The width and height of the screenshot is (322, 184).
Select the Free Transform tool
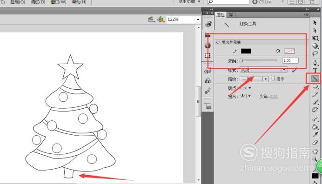pyautogui.click(x=315, y=38)
